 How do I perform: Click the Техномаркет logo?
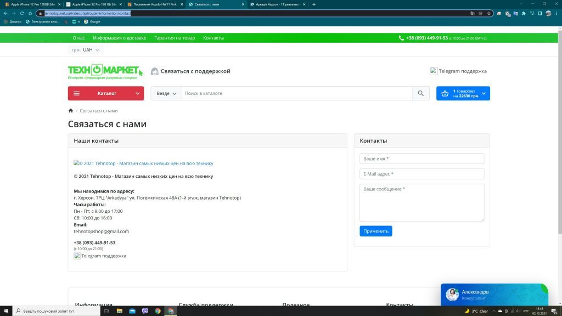click(104, 71)
